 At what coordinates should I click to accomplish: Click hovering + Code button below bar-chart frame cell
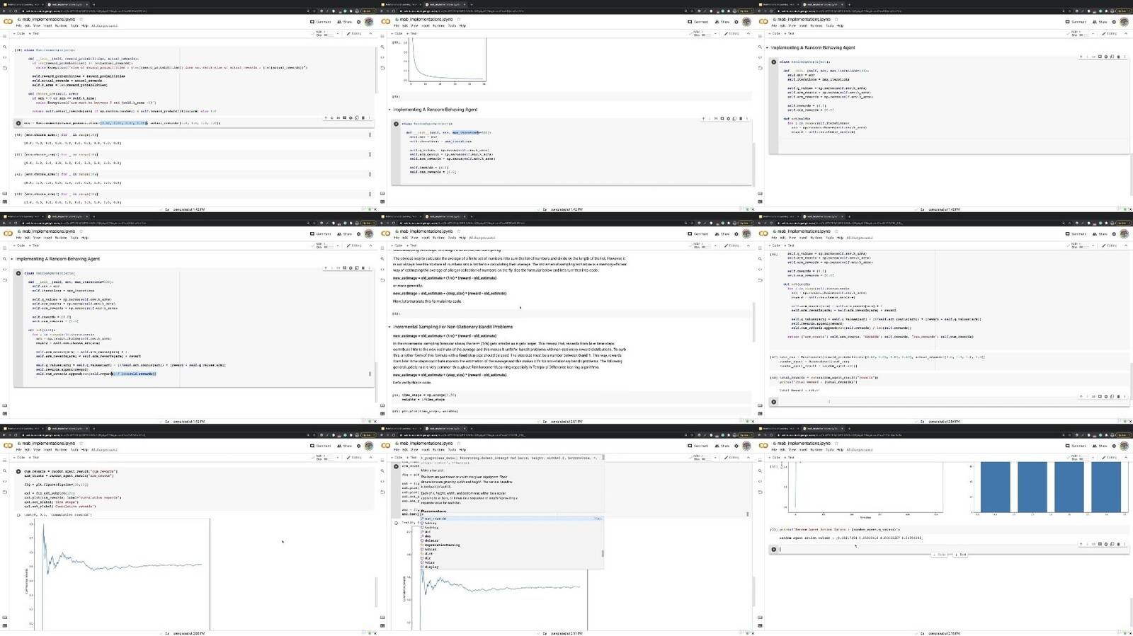(x=940, y=554)
